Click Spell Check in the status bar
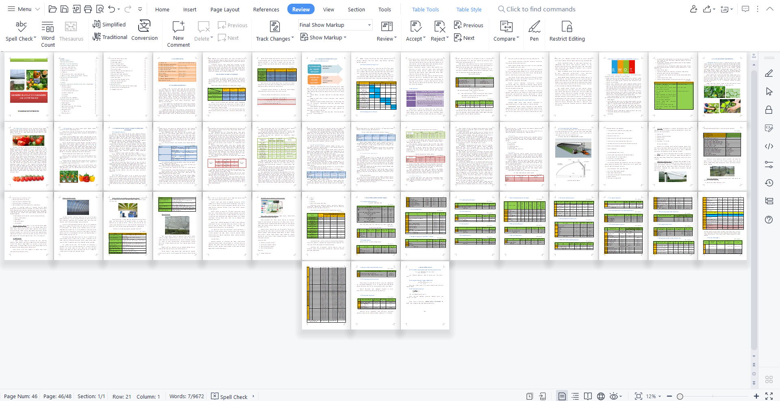780x401 pixels. click(x=230, y=397)
